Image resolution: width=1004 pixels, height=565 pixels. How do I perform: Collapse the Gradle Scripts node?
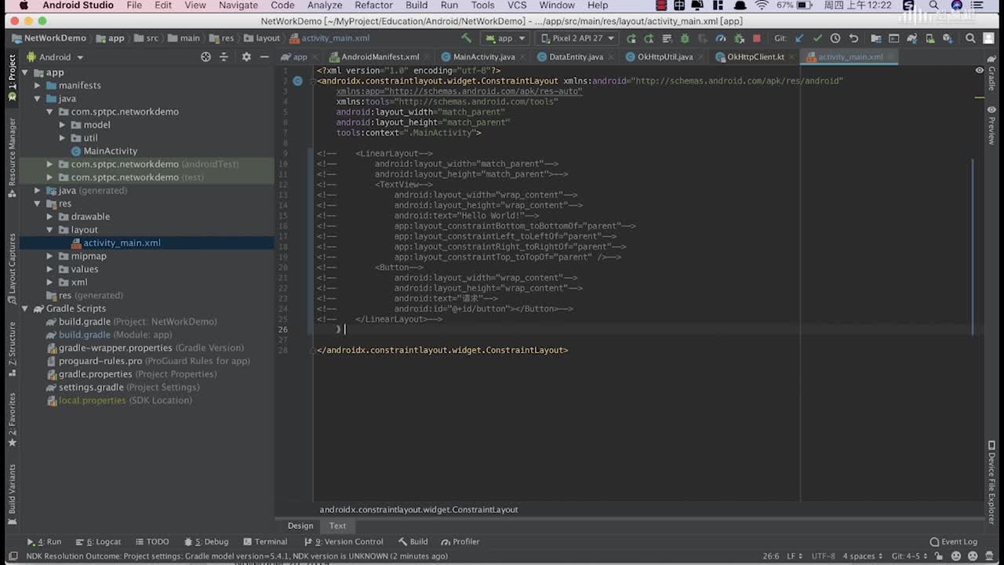point(25,308)
